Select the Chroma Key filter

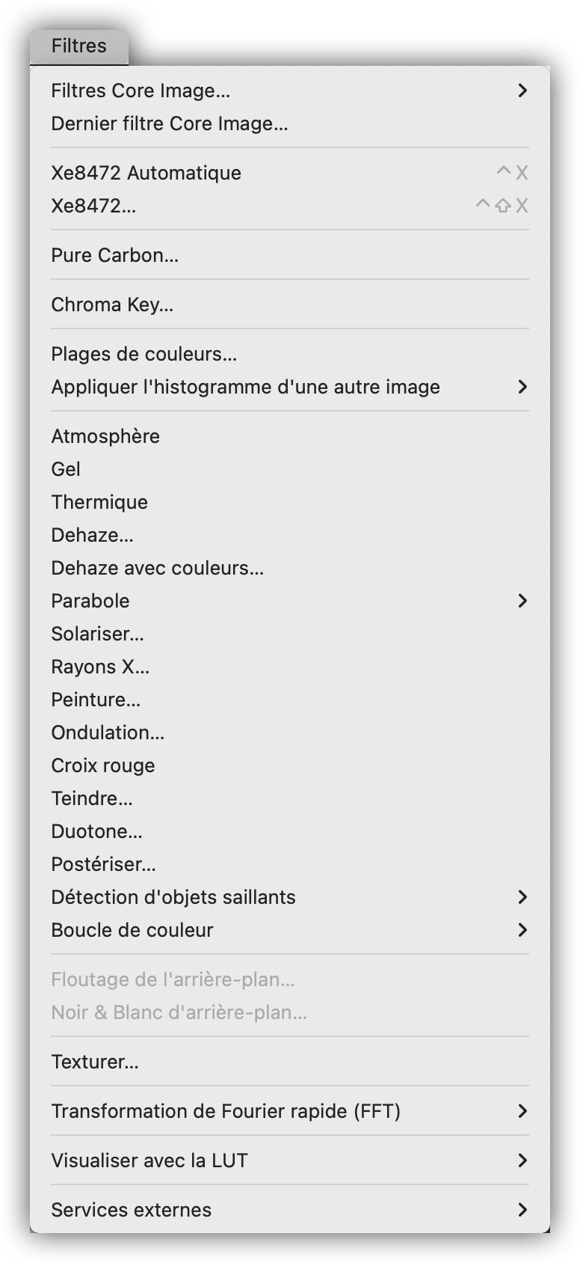112,305
